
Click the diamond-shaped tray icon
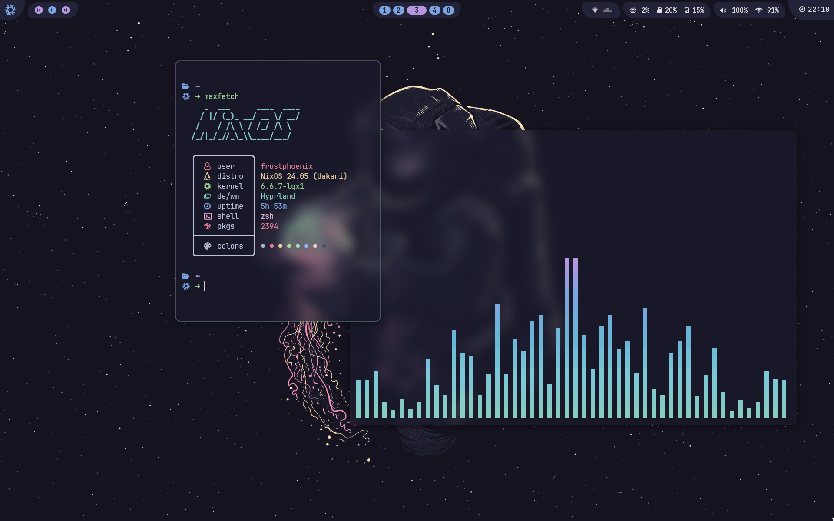click(x=595, y=10)
